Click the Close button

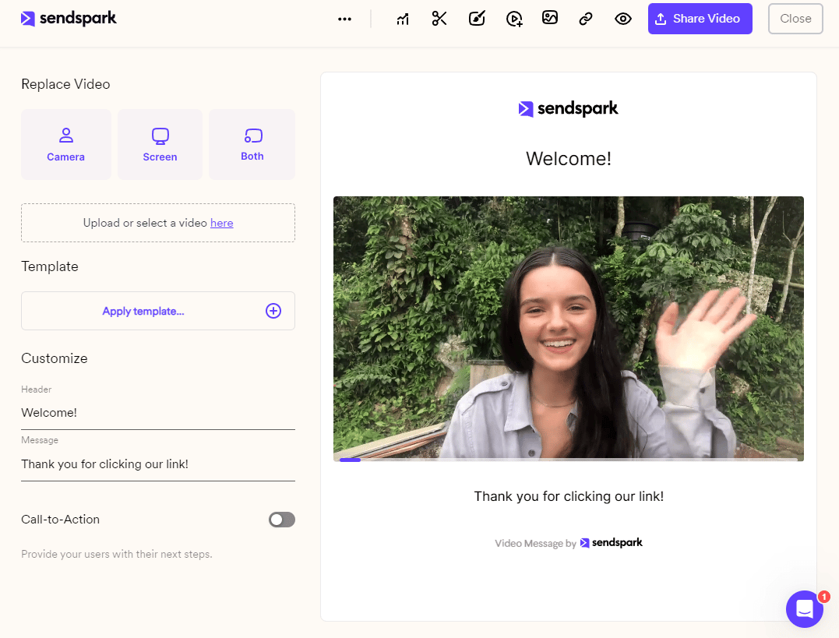795,19
